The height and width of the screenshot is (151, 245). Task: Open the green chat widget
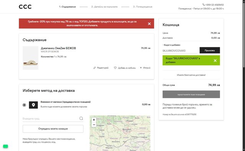(5, 146)
